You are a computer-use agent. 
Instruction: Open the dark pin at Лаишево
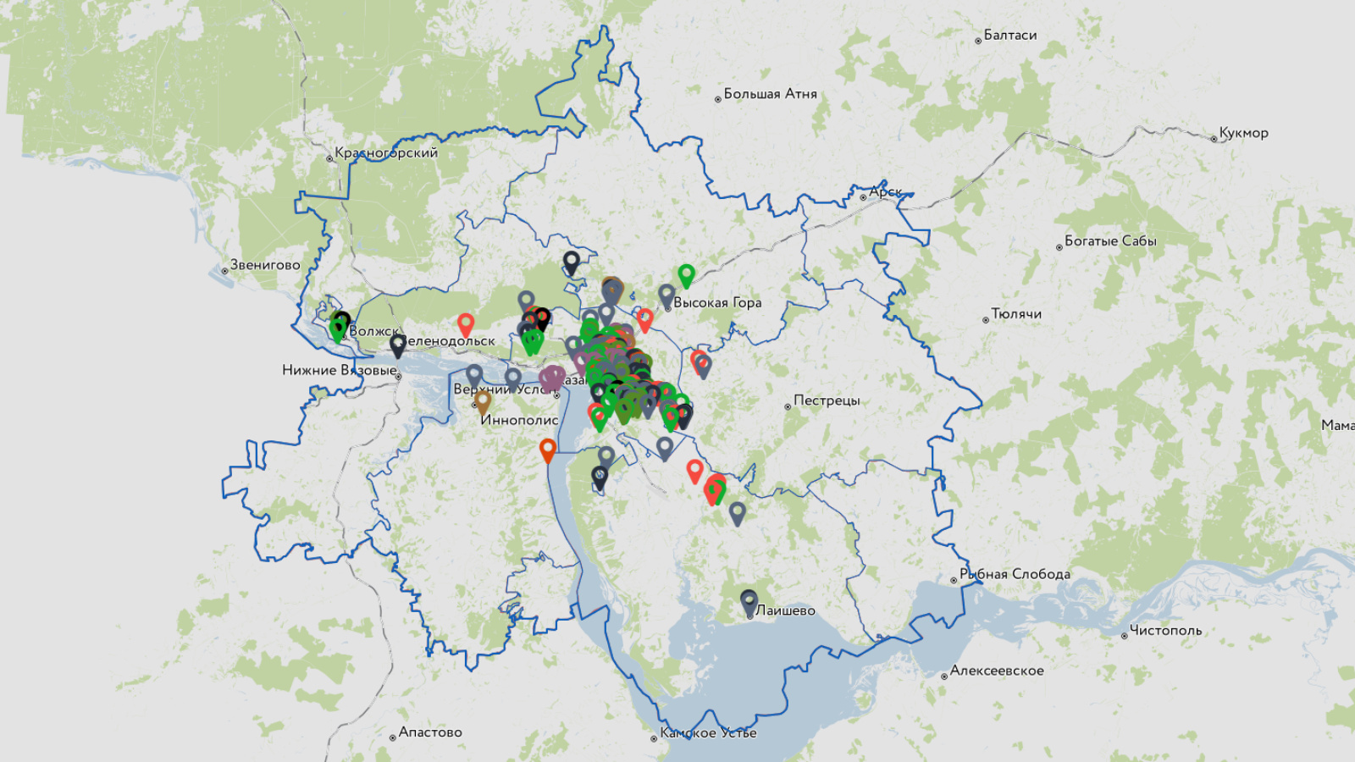click(749, 602)
